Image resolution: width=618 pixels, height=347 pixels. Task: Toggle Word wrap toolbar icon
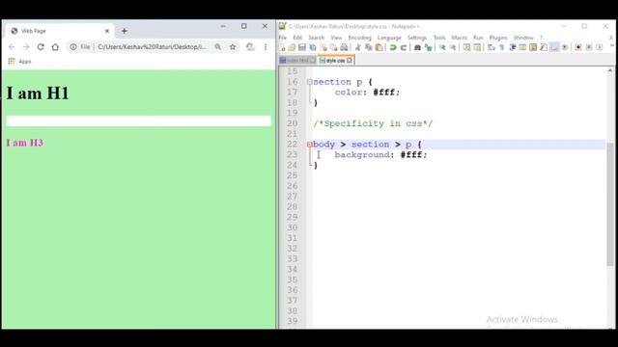tap(492, 47)
